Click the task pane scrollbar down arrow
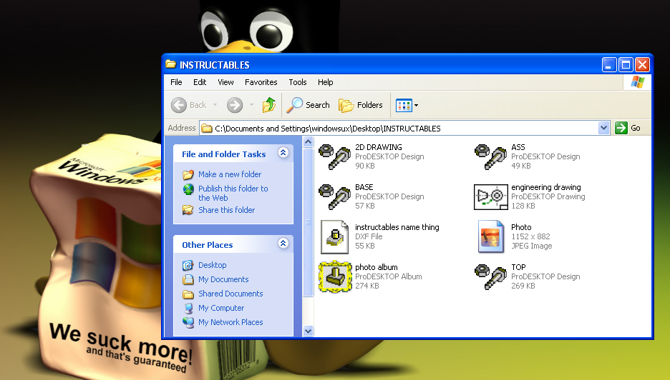The height and width of the screenshot is (380, 670). click(x=308, y=331)
